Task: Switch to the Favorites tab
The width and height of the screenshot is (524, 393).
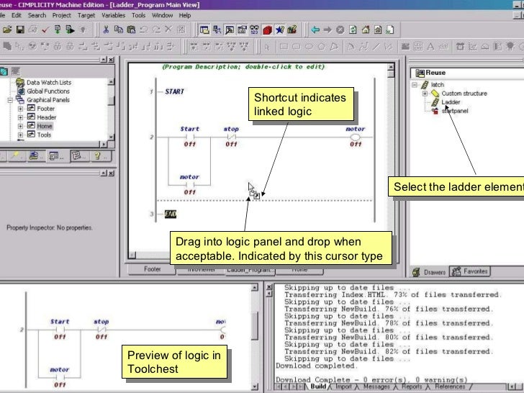Action: point(470,271)
